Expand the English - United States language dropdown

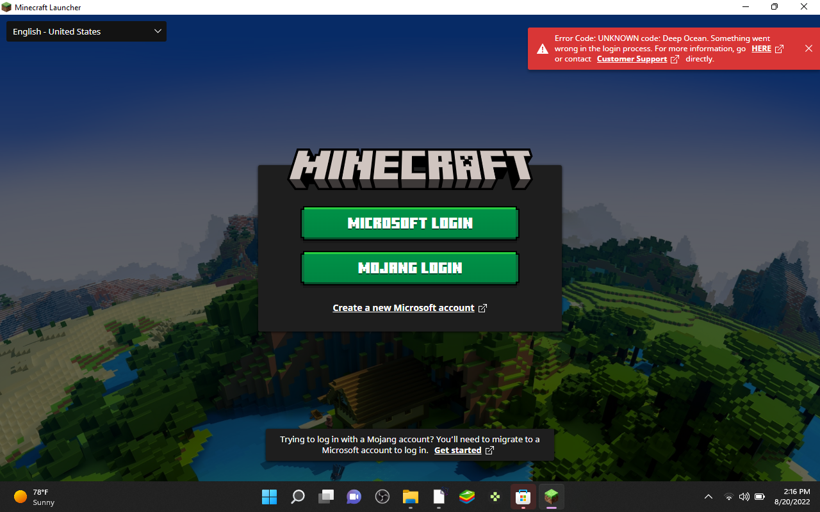(86, 31)
